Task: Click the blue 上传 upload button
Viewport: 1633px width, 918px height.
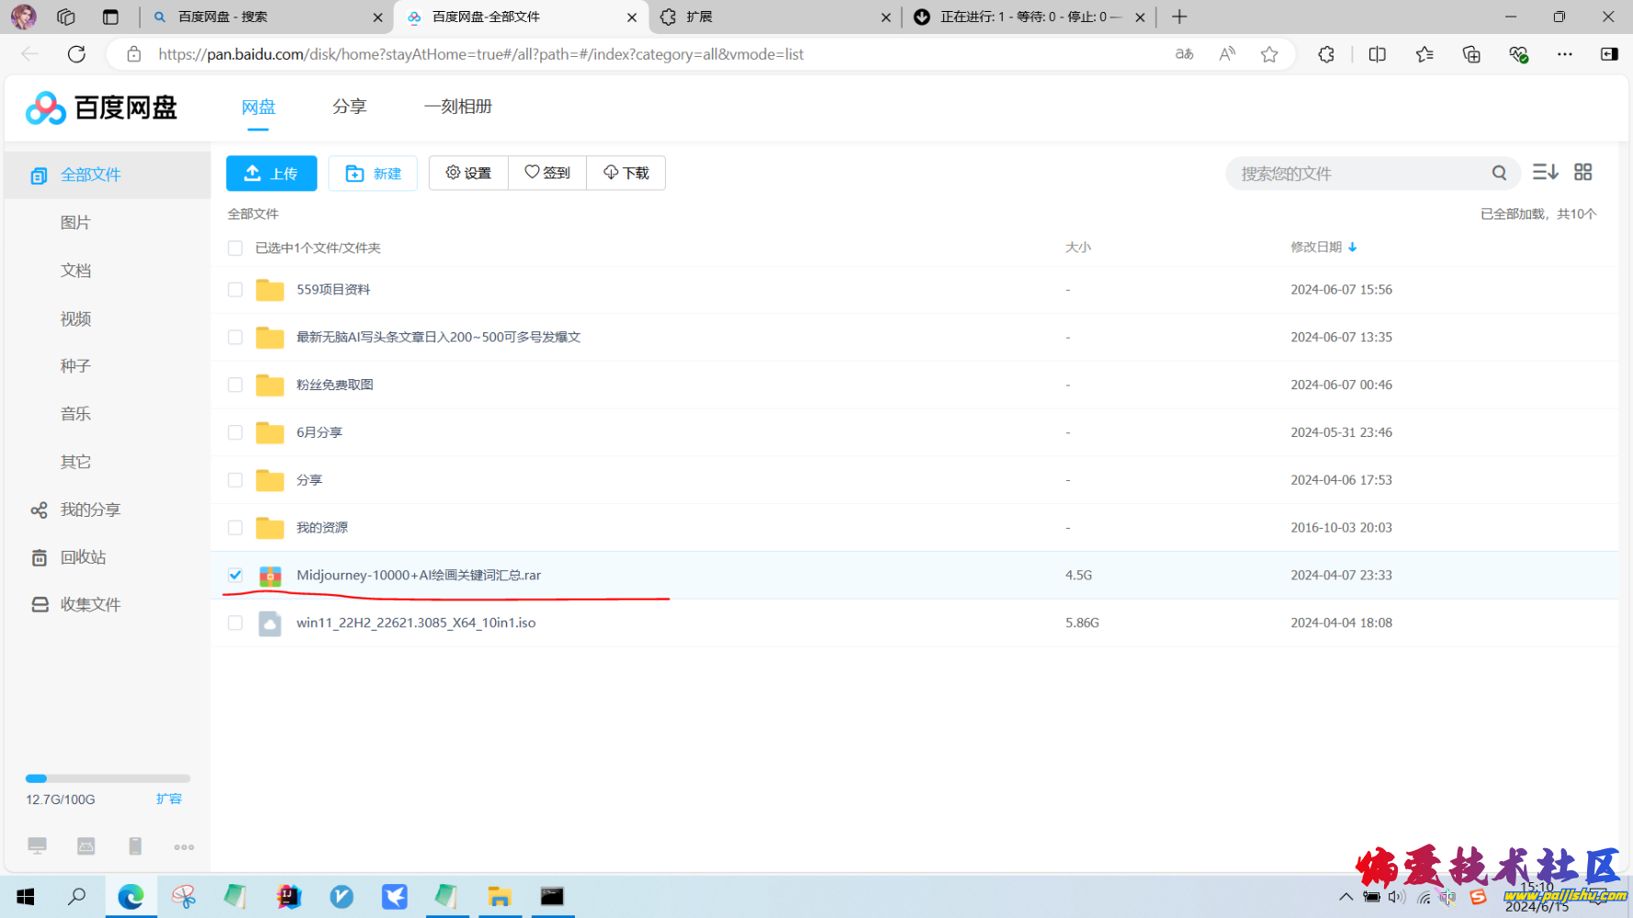Action: [x=271, y=173]
